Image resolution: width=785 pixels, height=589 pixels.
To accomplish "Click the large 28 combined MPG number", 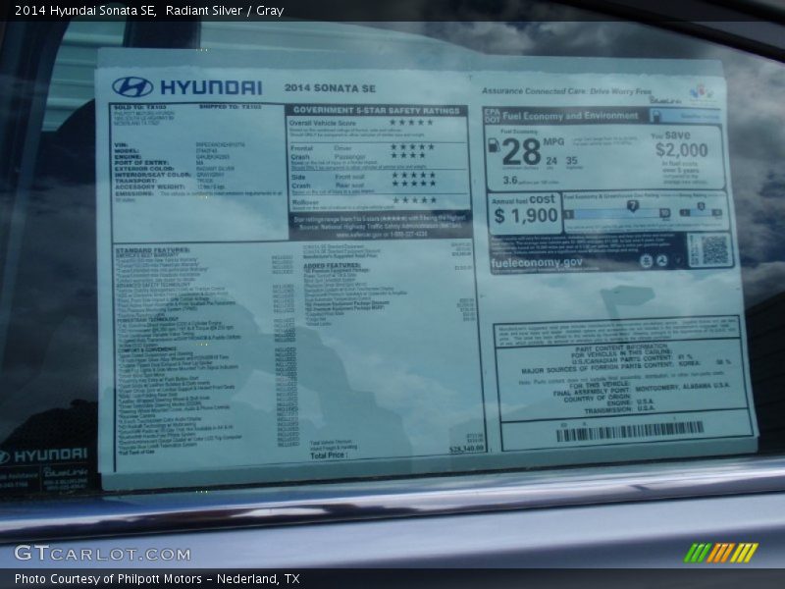I will click(x=521, y=152).
